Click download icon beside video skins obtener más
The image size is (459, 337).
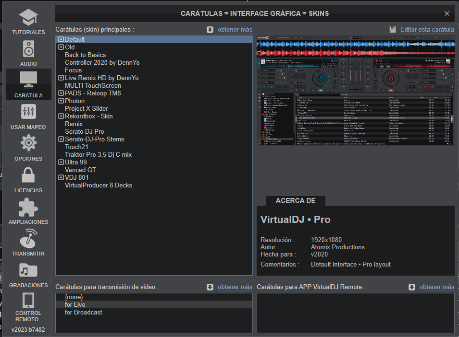[x=210, y=287]
